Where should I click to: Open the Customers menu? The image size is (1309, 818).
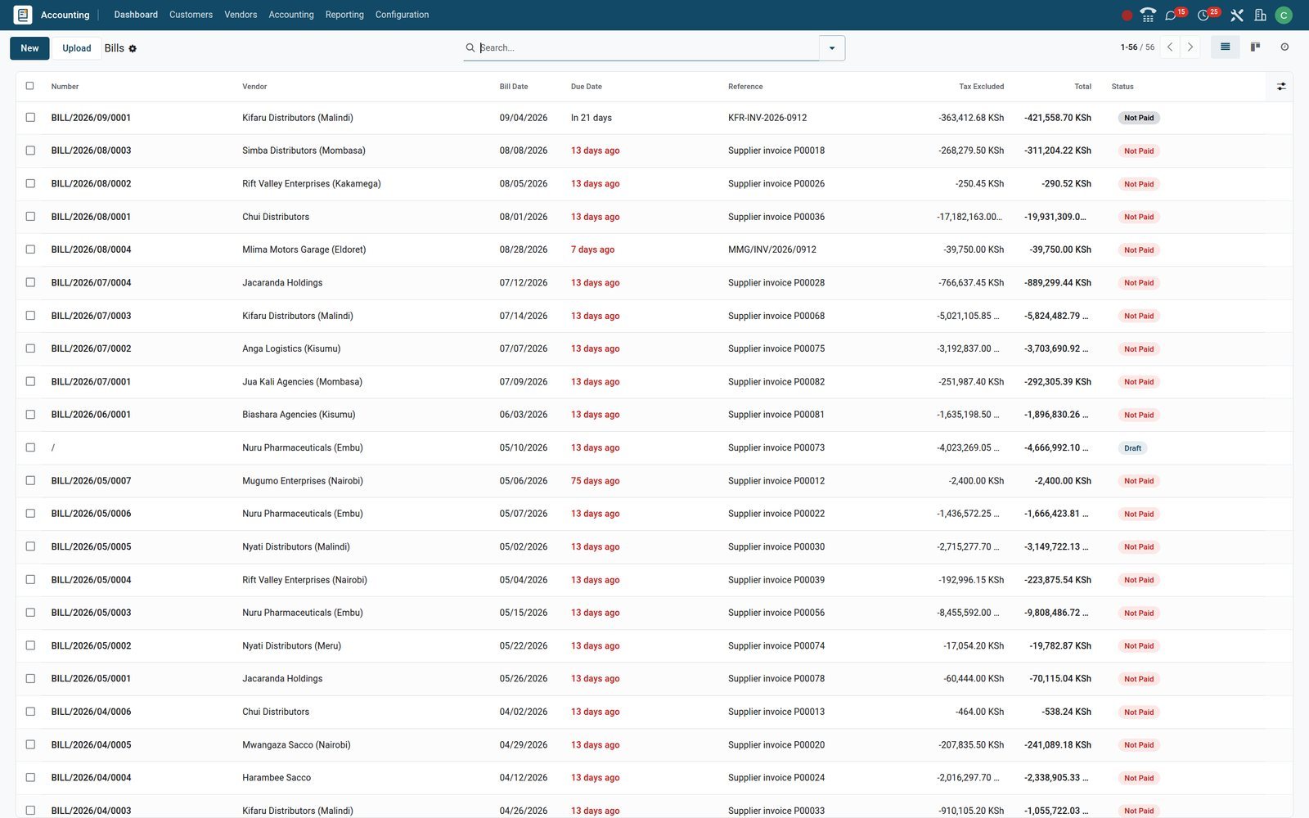[x=191, y=15]
